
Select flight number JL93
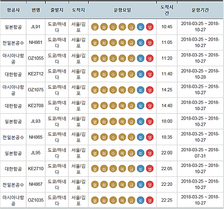pos(35,121)
